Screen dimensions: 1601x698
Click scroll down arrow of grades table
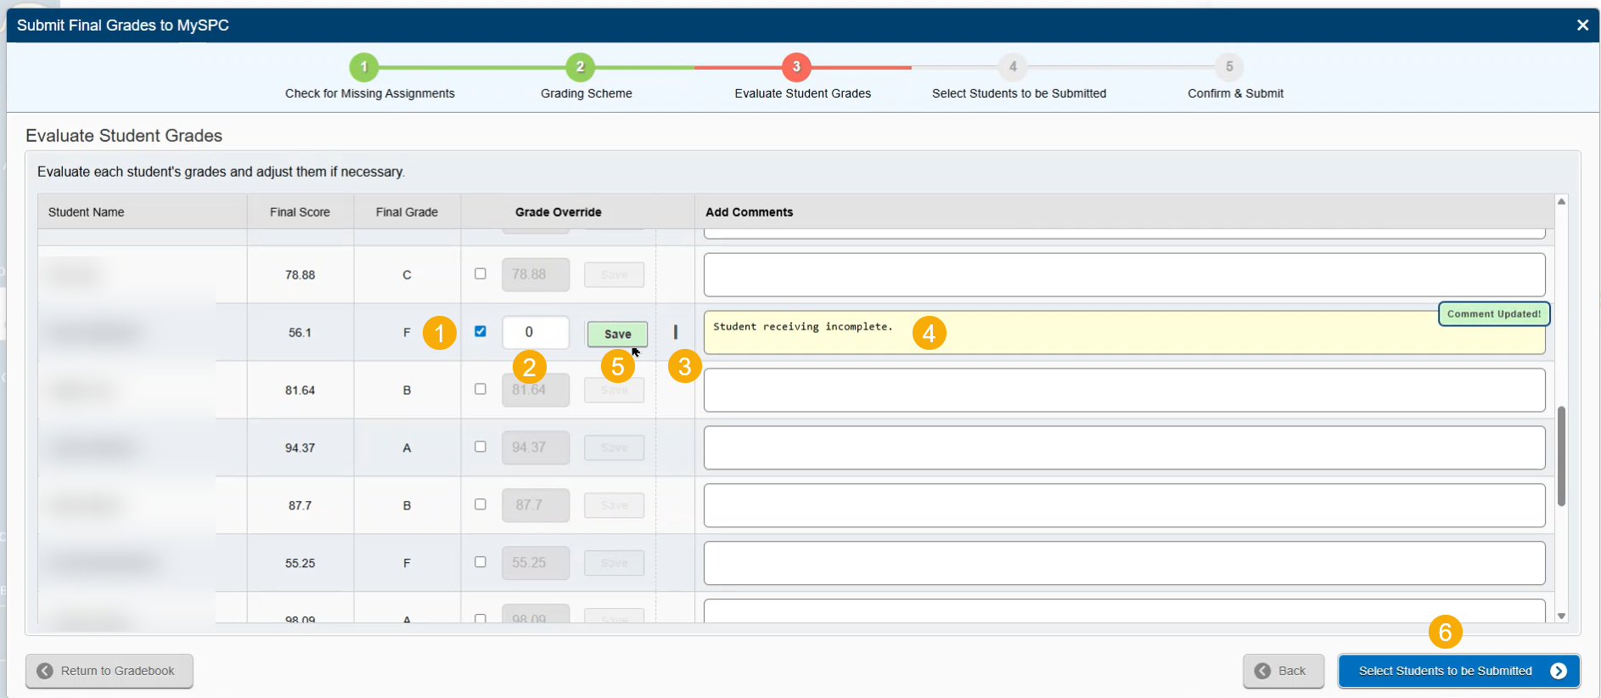click(x=1561, y=616)
